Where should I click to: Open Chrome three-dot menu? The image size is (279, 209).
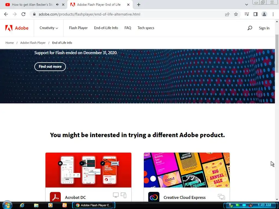click(273, 14)
